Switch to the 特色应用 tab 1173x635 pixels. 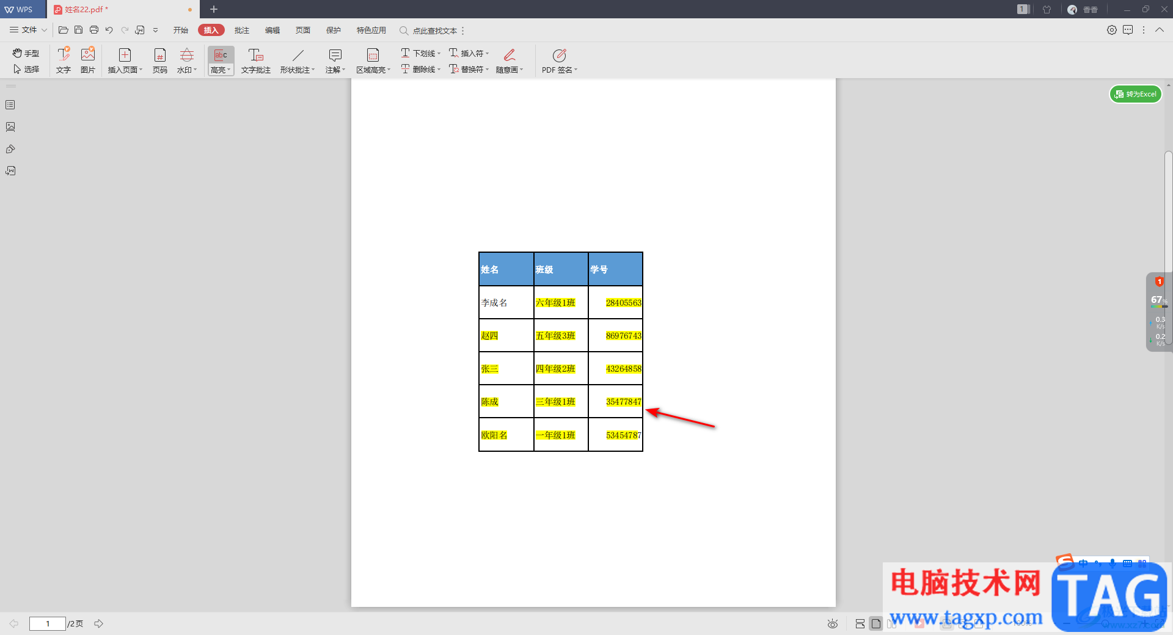[371, 30]
